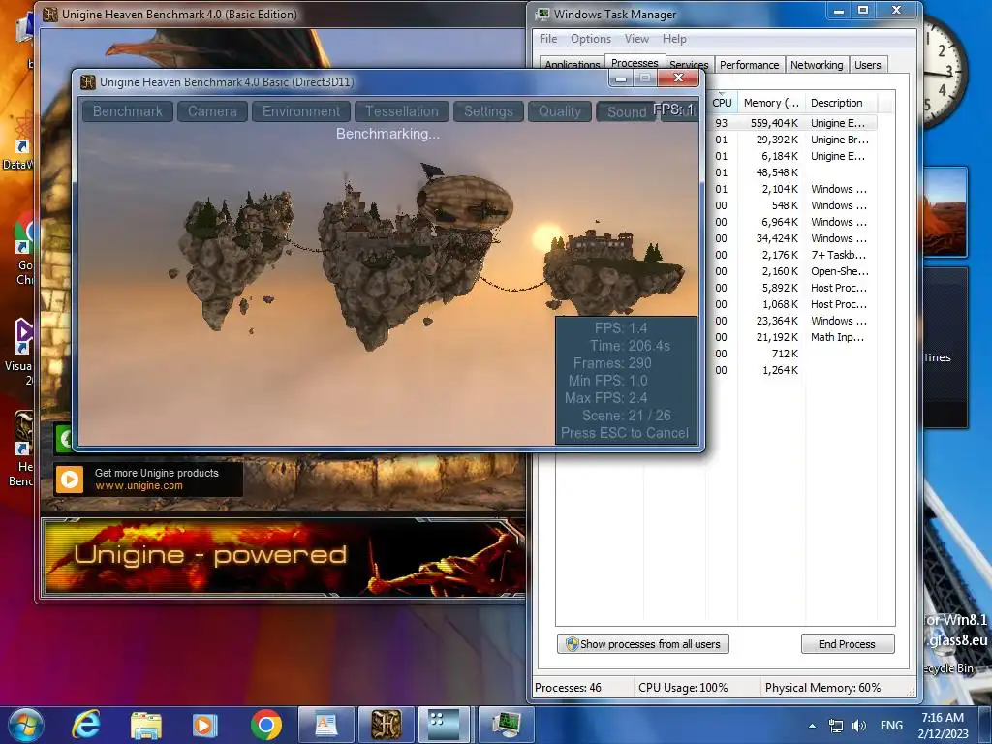992x744 pixels.
Task: Switch to the Services tab
Action: [x=689, y=65]
